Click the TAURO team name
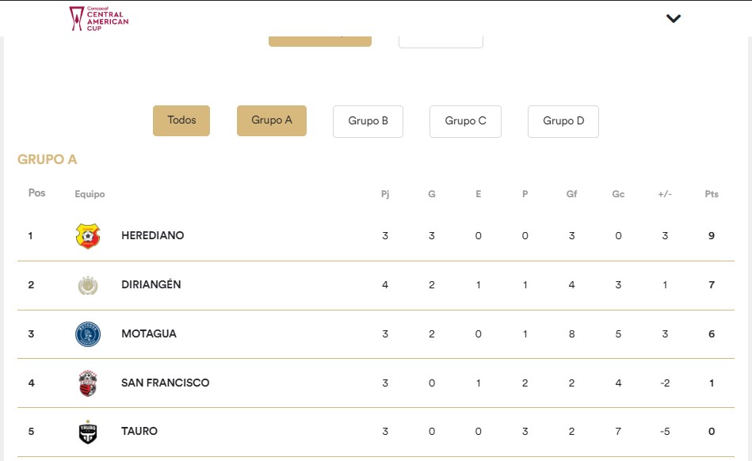 click(x=139, y=431)
